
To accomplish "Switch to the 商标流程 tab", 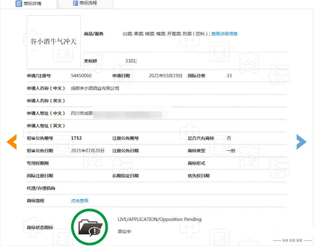I will click(x=88, y=3).
